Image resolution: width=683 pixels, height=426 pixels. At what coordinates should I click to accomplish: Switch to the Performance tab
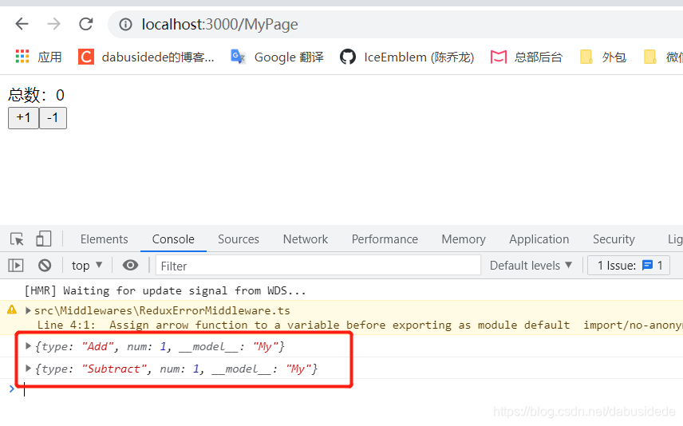(x=385, y=239)
